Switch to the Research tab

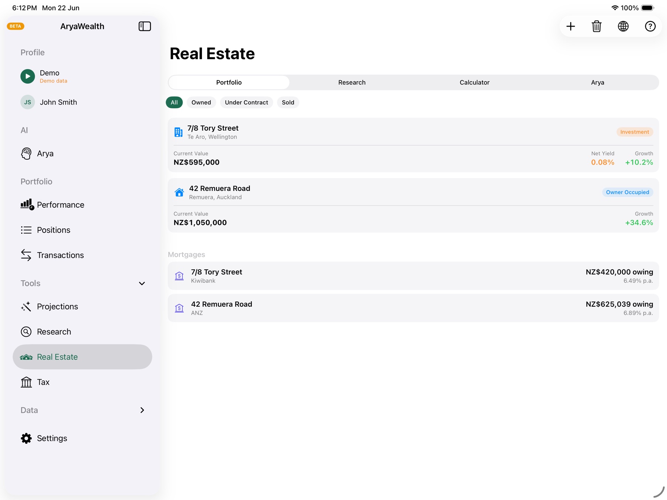coord(352,83)
